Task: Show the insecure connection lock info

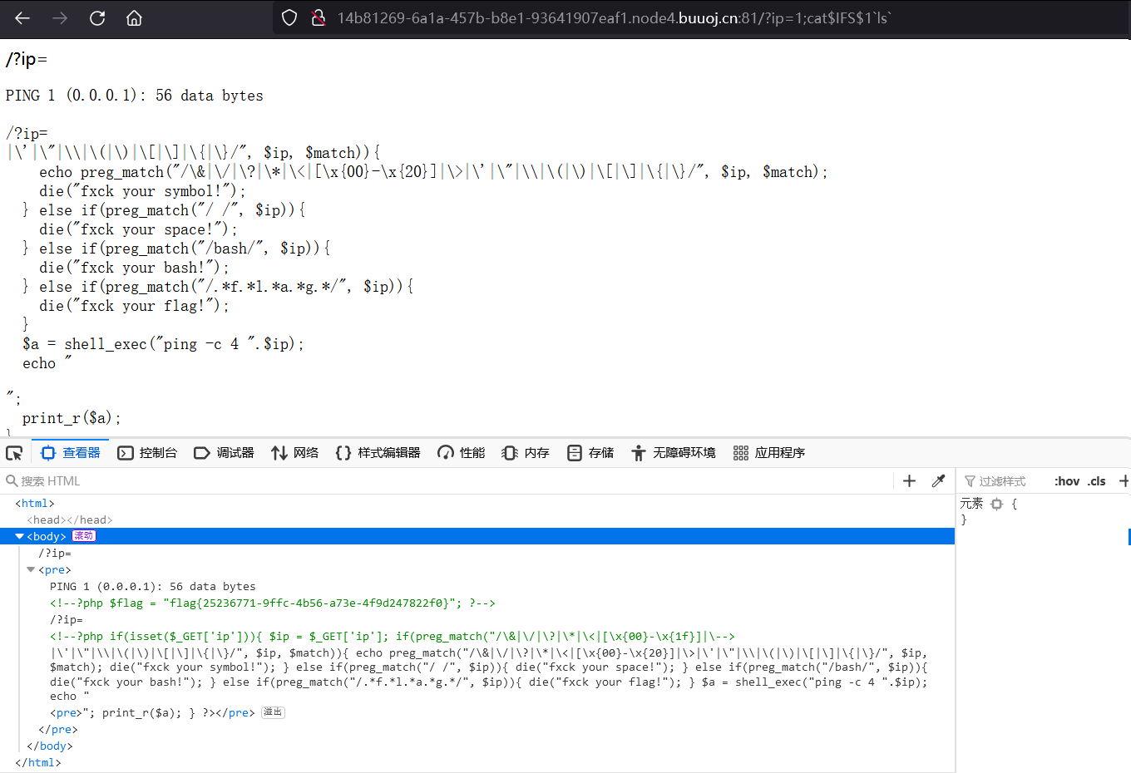Action: click(x=318, y=18)
